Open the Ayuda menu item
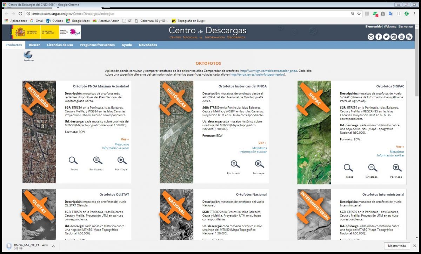421x254 pixels. coord(127,45)
